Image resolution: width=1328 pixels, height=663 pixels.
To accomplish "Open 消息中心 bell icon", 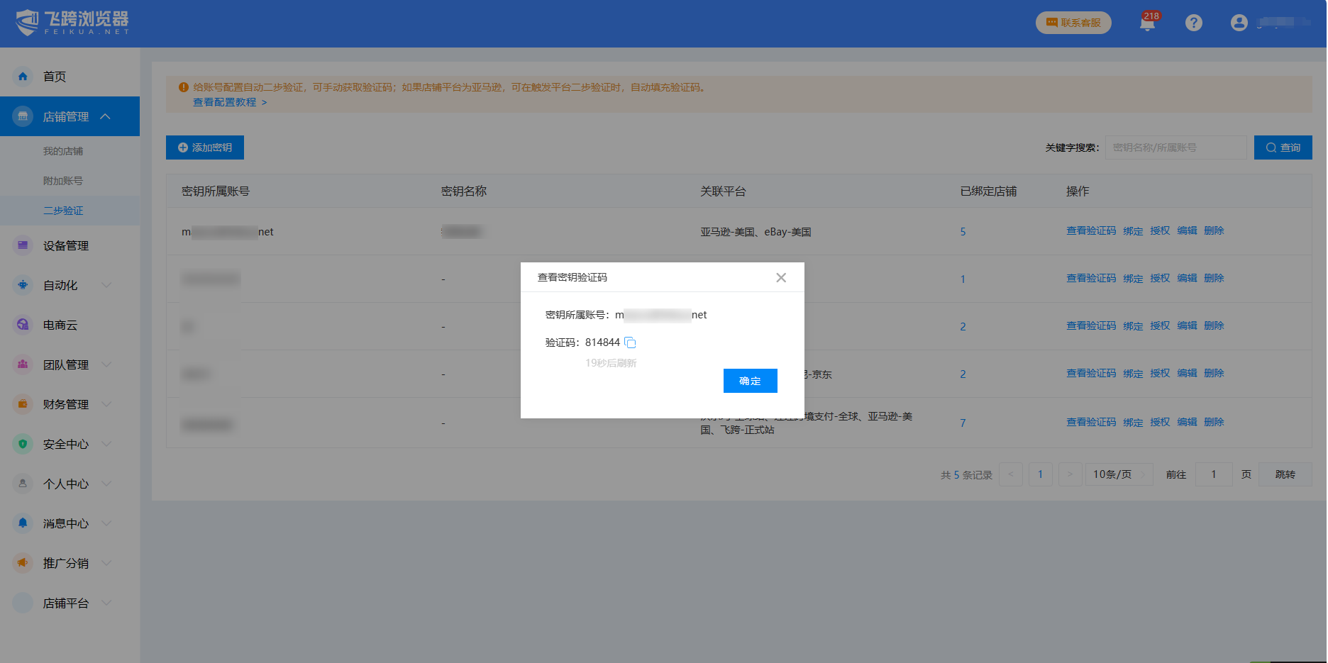I will click(x=23, y=523).
